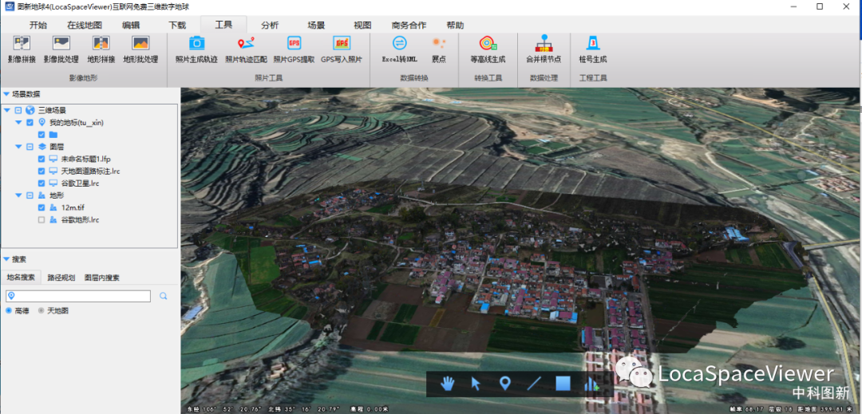Toggle the 未命名标题1.lfp layer checkbox

pos(42,159)
